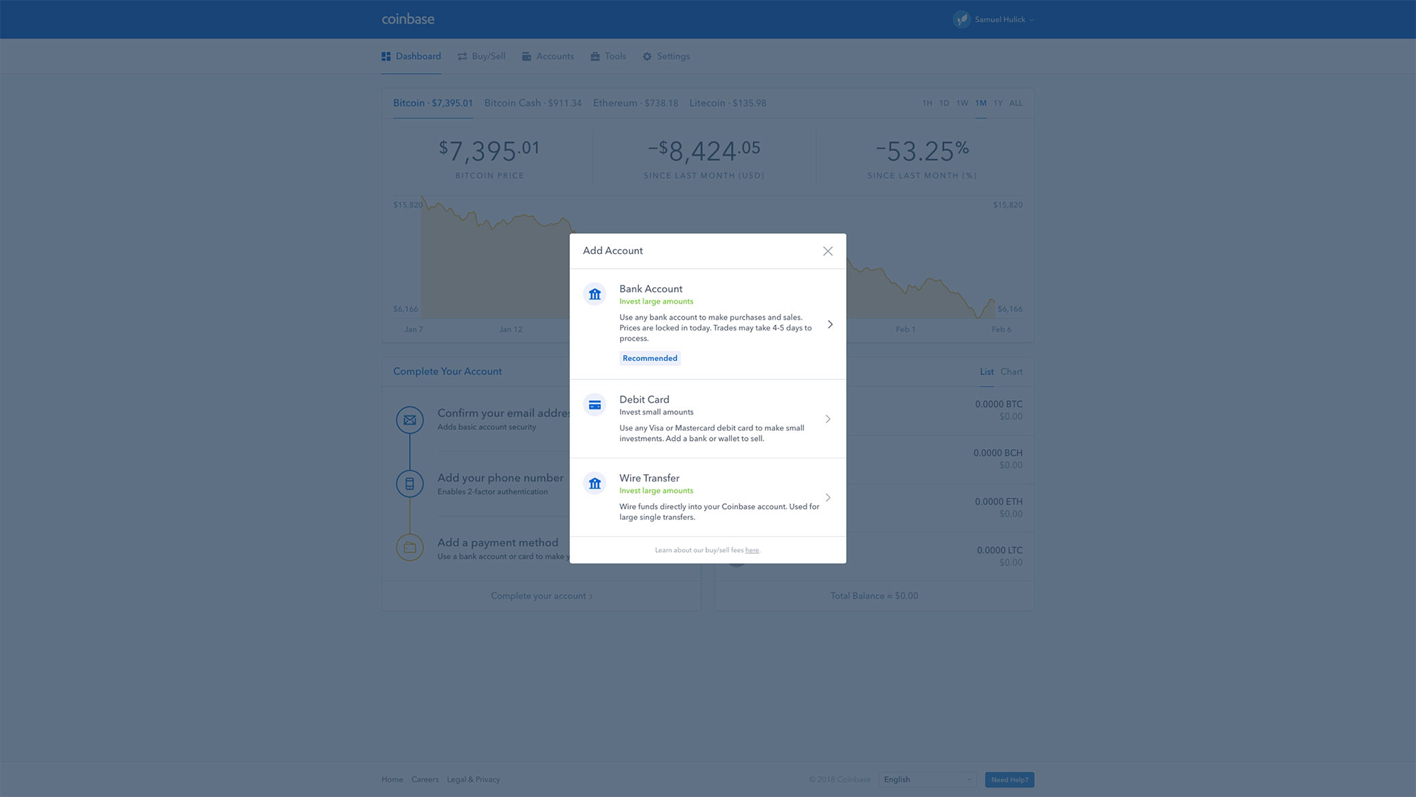
Task: Close the Add Account dialog
Action: [x=827, y=251]
